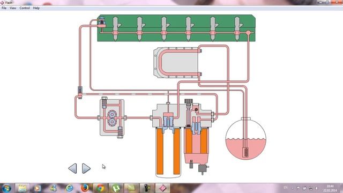Open Windows Explorer from the taskbar

tap(22, 188)
